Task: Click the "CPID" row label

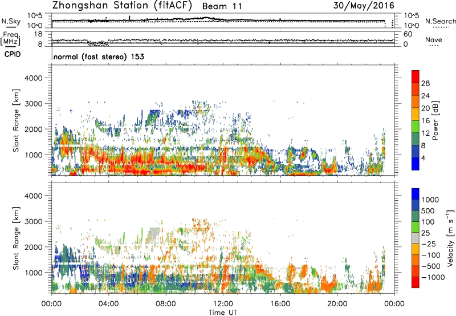Action: (13, 54)
